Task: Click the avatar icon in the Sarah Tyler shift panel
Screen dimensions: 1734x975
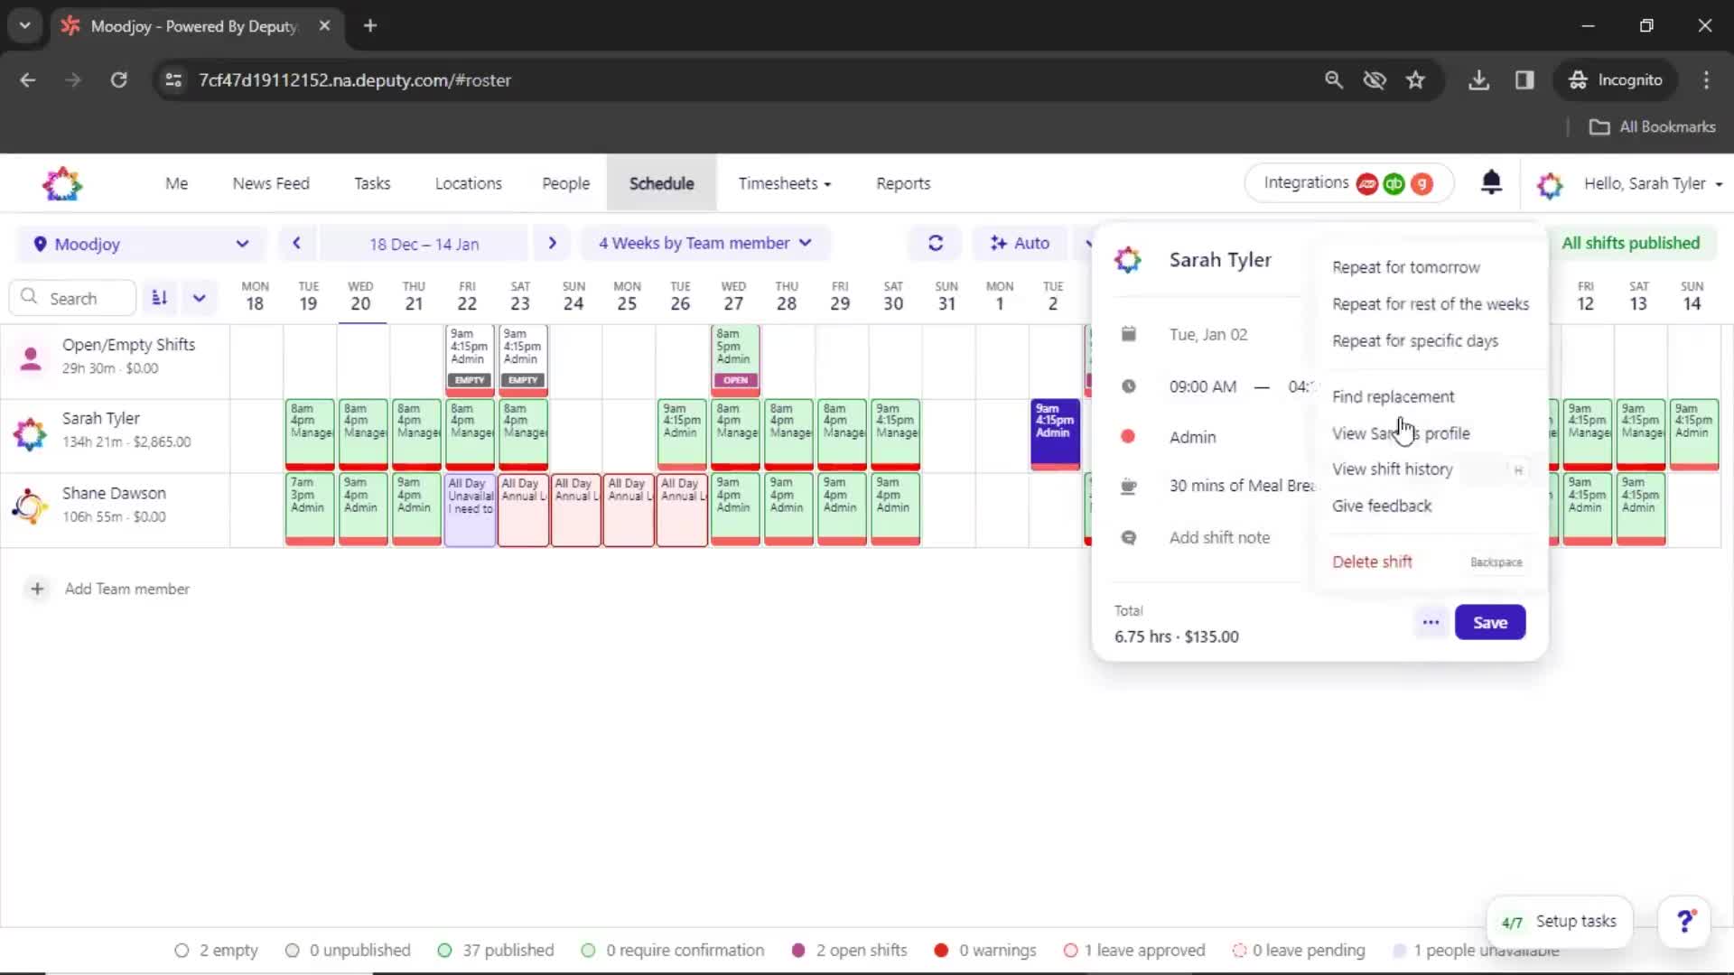Action: (x=1128, y=260)
